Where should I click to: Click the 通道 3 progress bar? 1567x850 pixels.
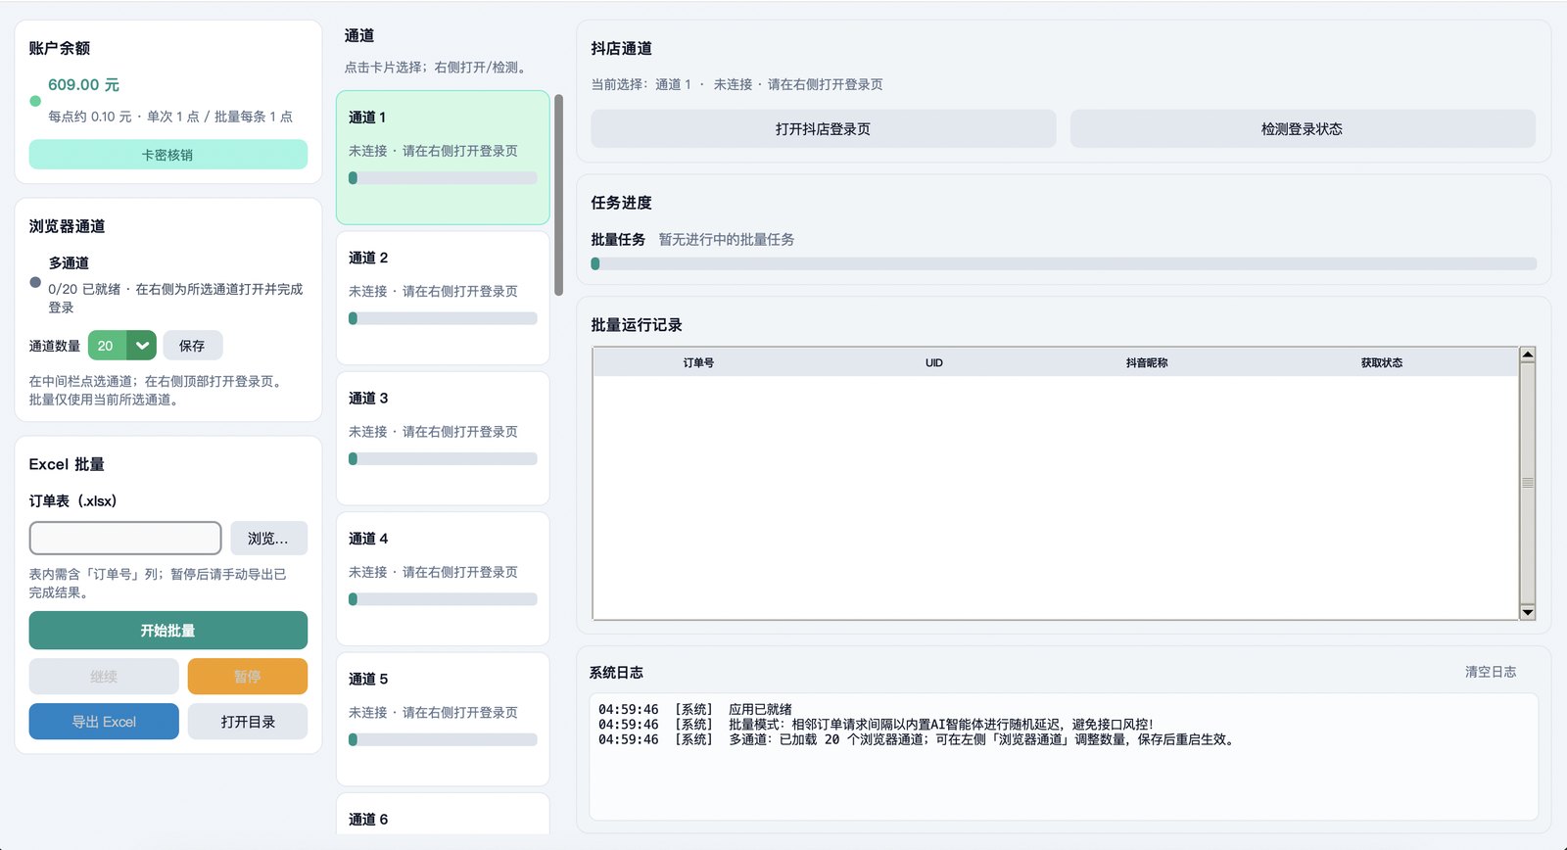click(x=443, y=459)
